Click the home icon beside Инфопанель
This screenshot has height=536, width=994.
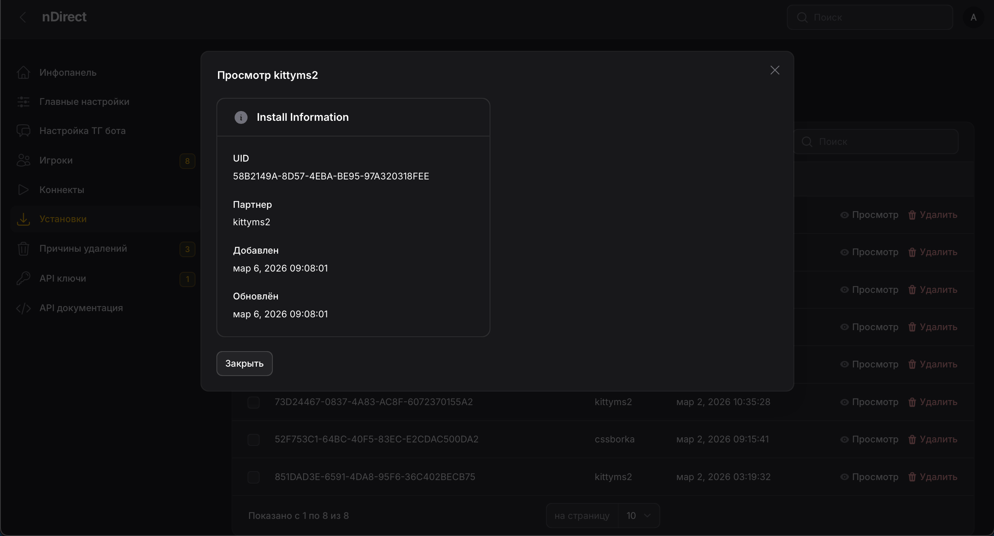pos(23,73)
